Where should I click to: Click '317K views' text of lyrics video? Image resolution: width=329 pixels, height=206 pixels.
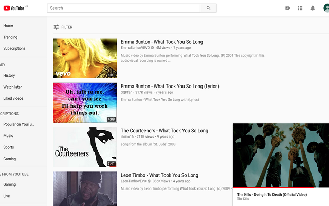point(144,92)
